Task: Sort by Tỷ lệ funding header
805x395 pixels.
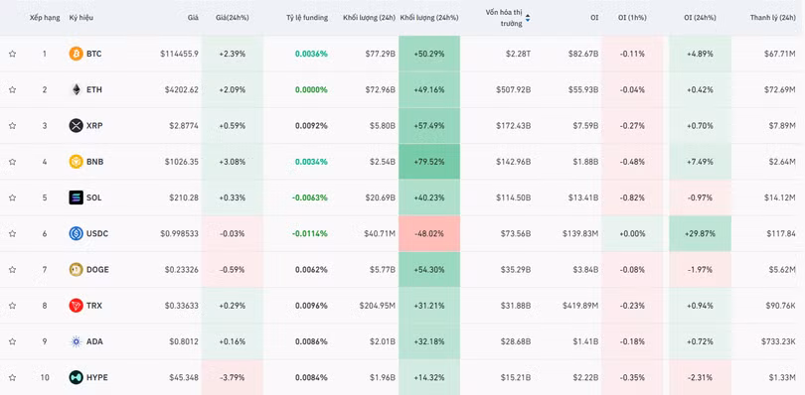Action: (x=307, y=18)
